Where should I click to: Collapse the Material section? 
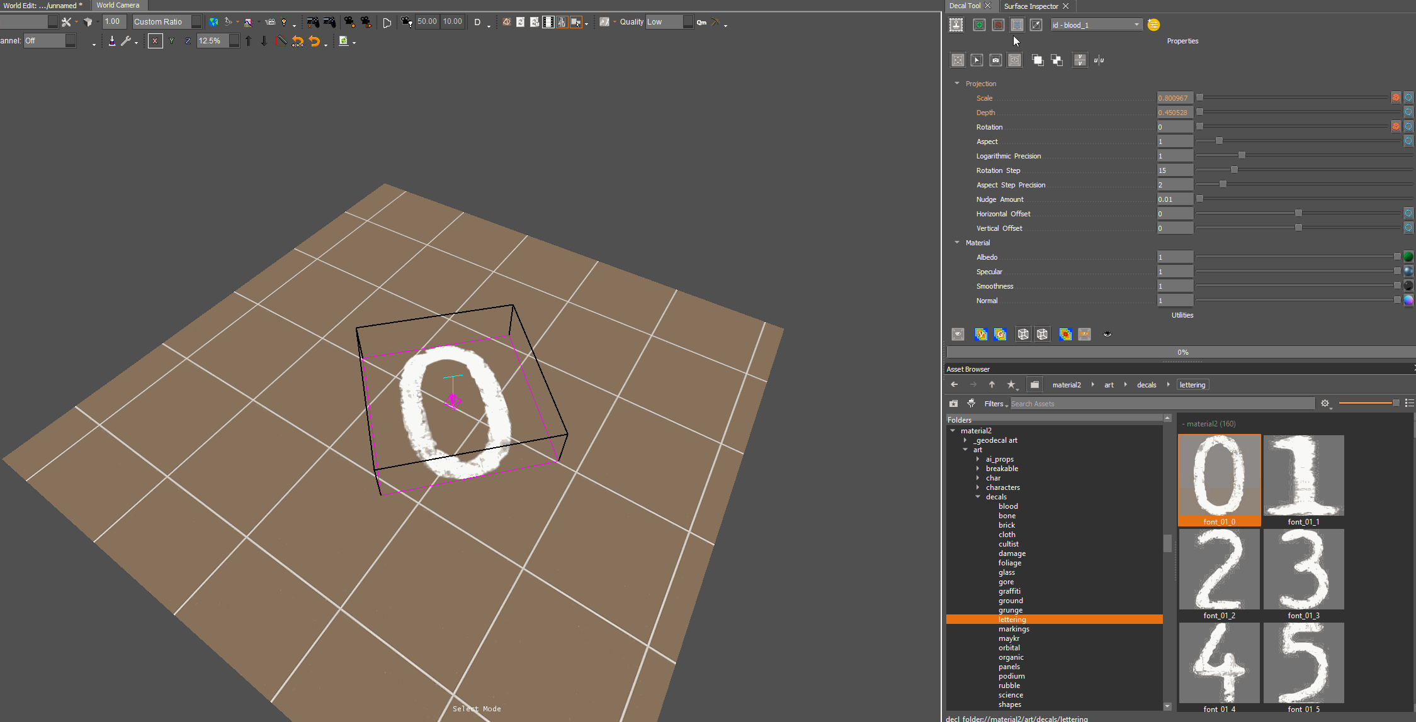[x=957, y=243]
